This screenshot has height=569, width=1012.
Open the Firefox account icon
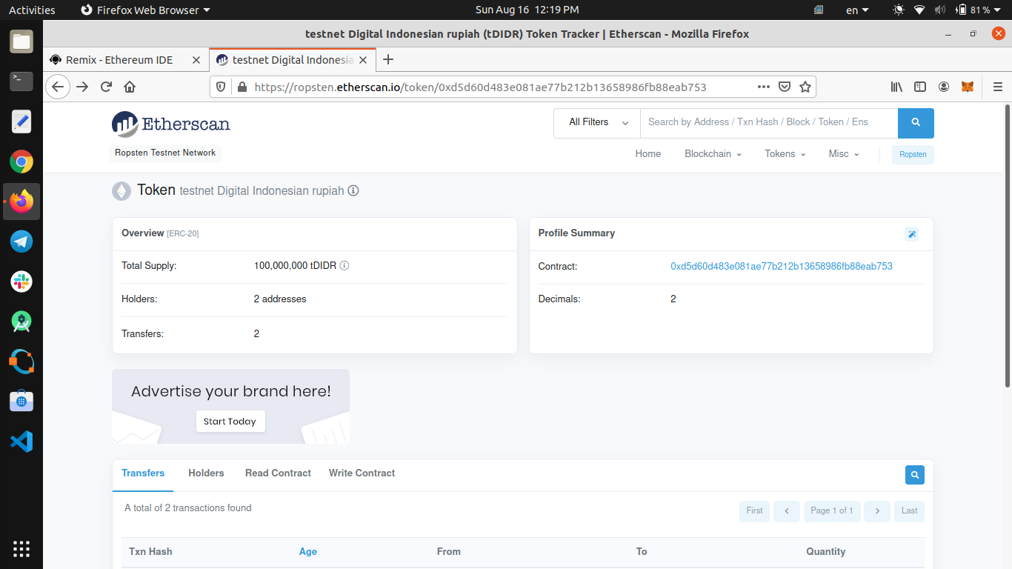coord(944,87)
